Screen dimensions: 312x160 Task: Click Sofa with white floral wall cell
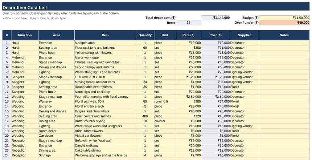[x=105, y=141]
